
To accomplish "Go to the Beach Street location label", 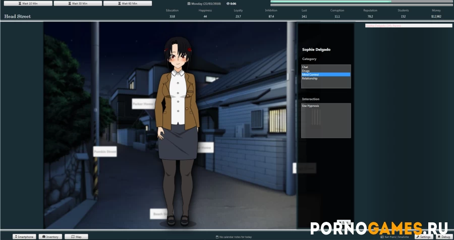I will (159, 214).
